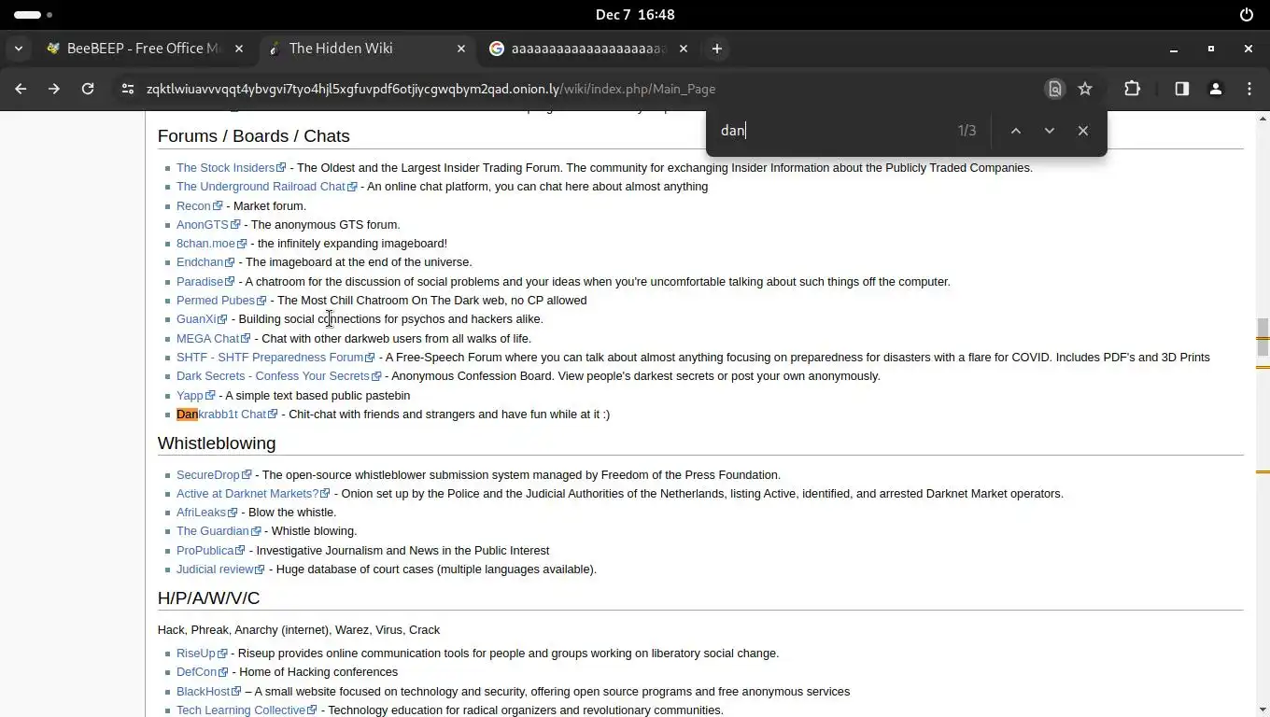The width and height of the screenshot is (1270, 717).
Task: Jump to previous find result
Action: click(x=1016, y=131)
